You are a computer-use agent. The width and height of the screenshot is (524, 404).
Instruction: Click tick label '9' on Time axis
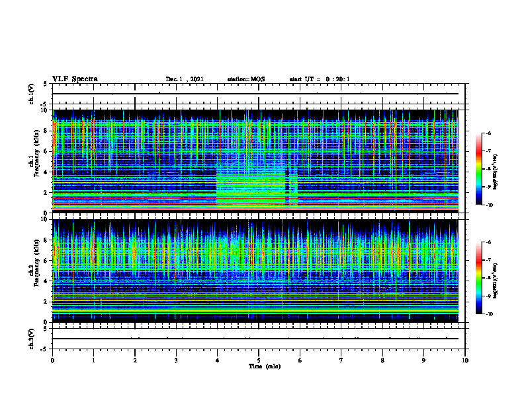click(x=423, y=360)
